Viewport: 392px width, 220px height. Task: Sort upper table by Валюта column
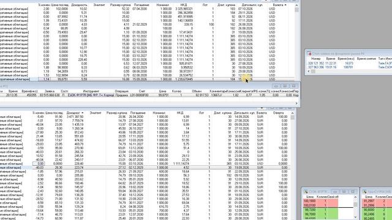279,5
